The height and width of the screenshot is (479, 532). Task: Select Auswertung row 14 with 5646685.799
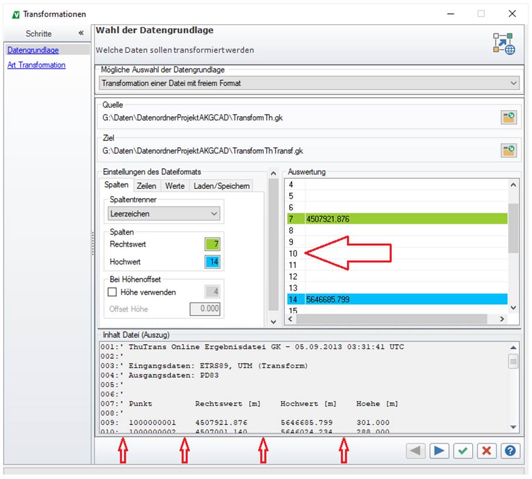coord(397,300)
